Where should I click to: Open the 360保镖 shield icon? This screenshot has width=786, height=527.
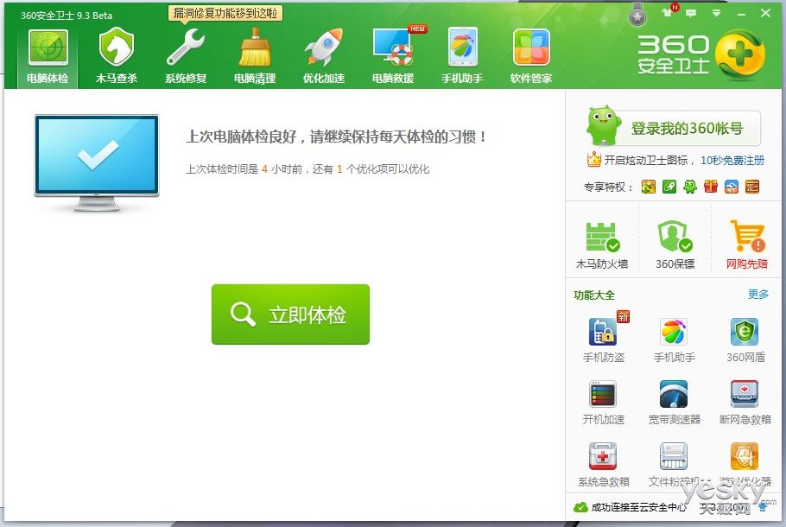[x=675, y=245]
